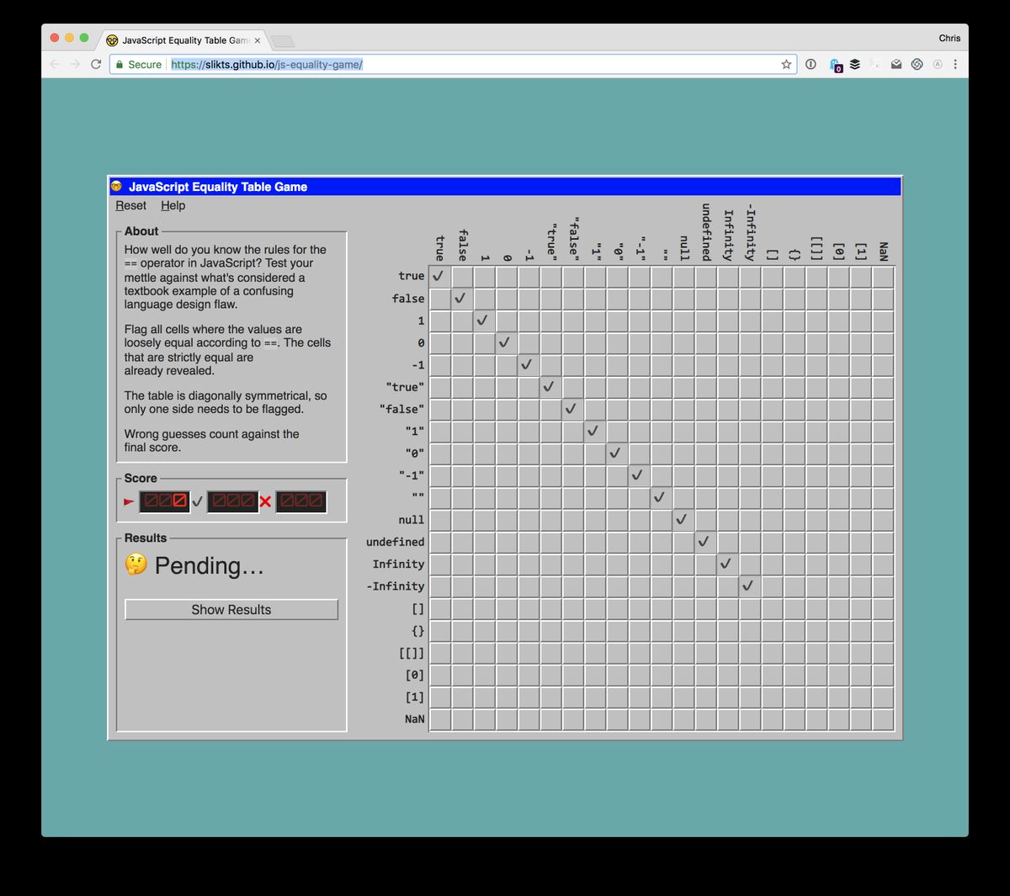Viewport: 1010px width, 896px height.
Task: Flag the cell at row true, column 1
Action: (x=484, y=277)
